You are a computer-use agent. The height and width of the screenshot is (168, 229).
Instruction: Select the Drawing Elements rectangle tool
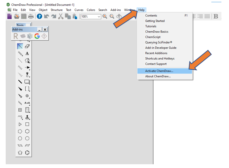click(27, 82)
